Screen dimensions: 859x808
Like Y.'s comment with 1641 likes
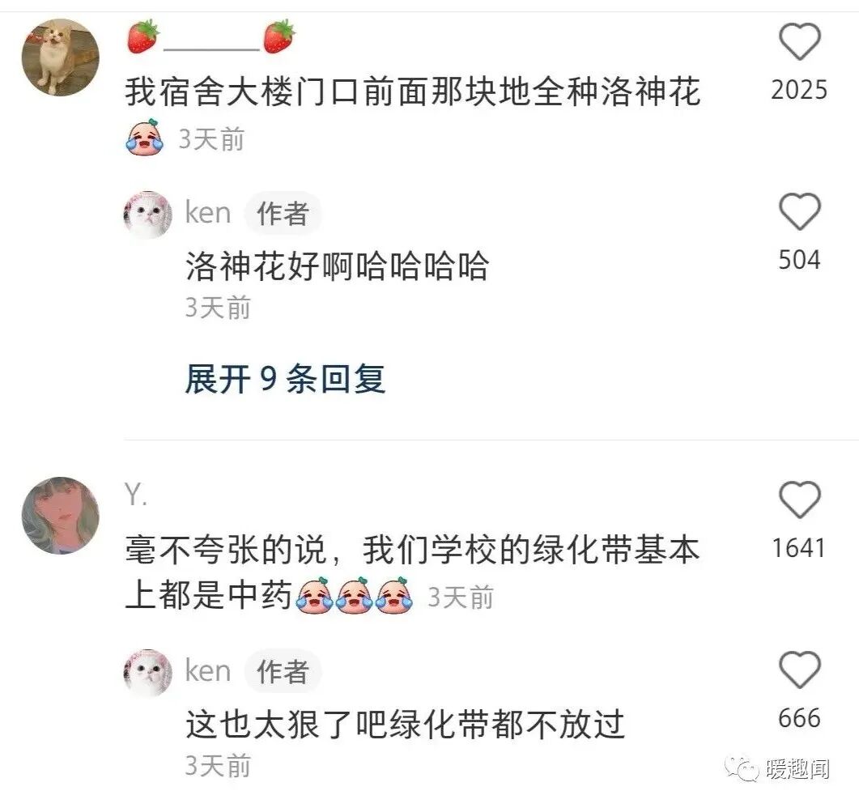[x=799, y=500]
